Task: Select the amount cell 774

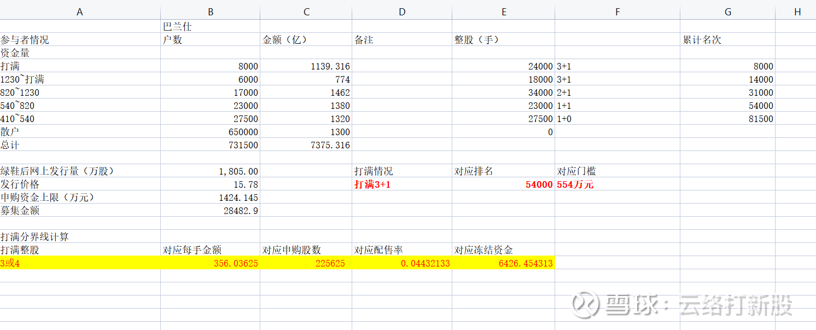Action: tap(306, 79)
